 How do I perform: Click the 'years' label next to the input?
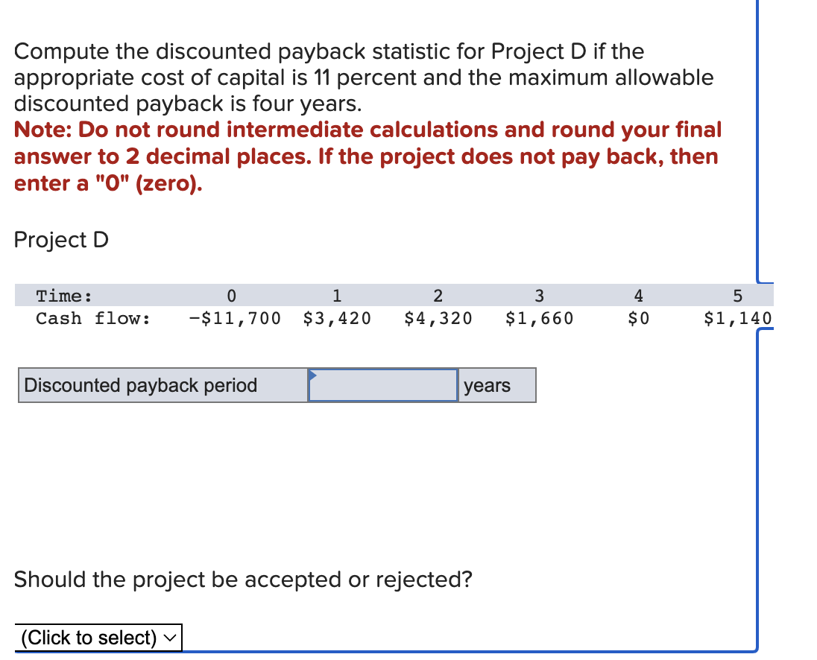coord(486,385)
